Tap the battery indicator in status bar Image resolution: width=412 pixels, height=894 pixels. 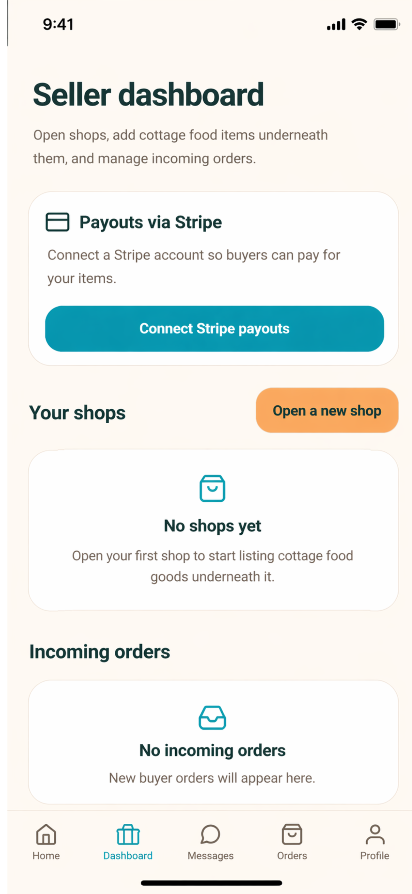click(387, 24)
